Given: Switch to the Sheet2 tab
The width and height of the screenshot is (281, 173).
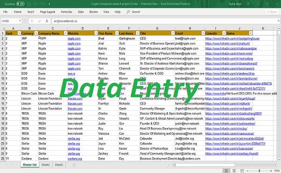Looking at the screenshot, I should click(x=45, y=165).
